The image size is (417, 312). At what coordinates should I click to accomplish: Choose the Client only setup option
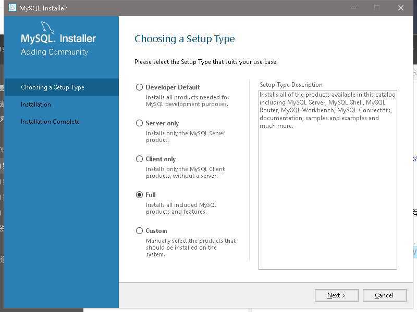tap(139, 159)
